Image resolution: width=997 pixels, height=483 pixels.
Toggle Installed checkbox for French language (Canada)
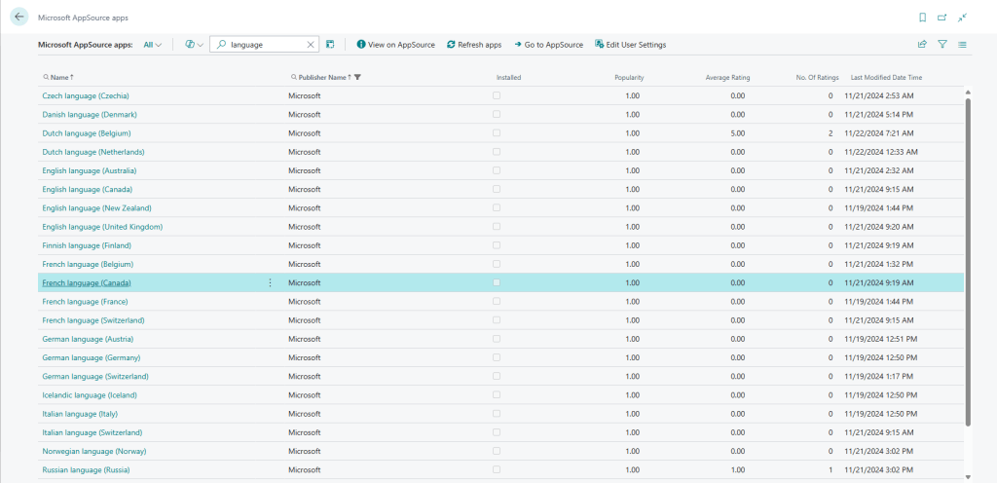pyautogui.click(x=496, y=282)
